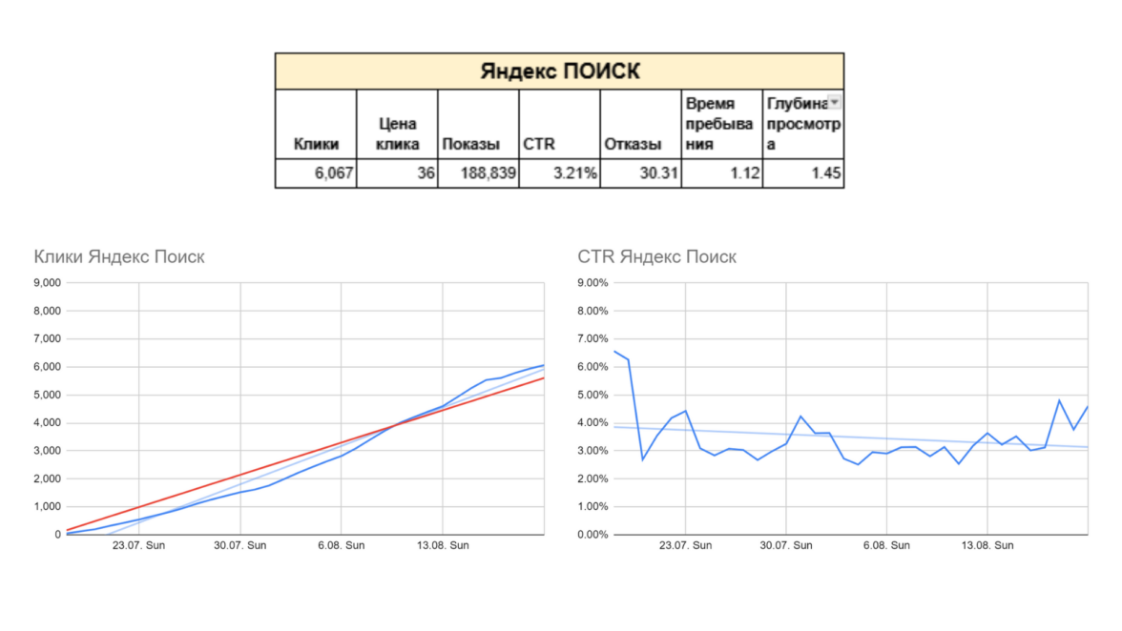Click the 7.00% axis label on CTR chart

592,338
